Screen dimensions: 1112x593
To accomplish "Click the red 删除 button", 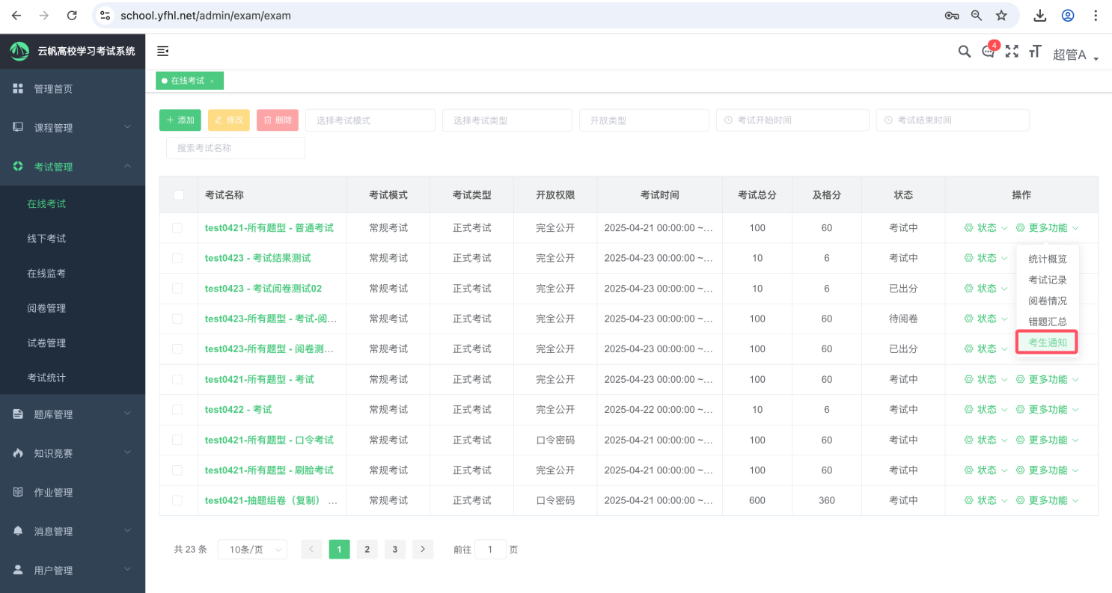I will (x=278, y=120).
